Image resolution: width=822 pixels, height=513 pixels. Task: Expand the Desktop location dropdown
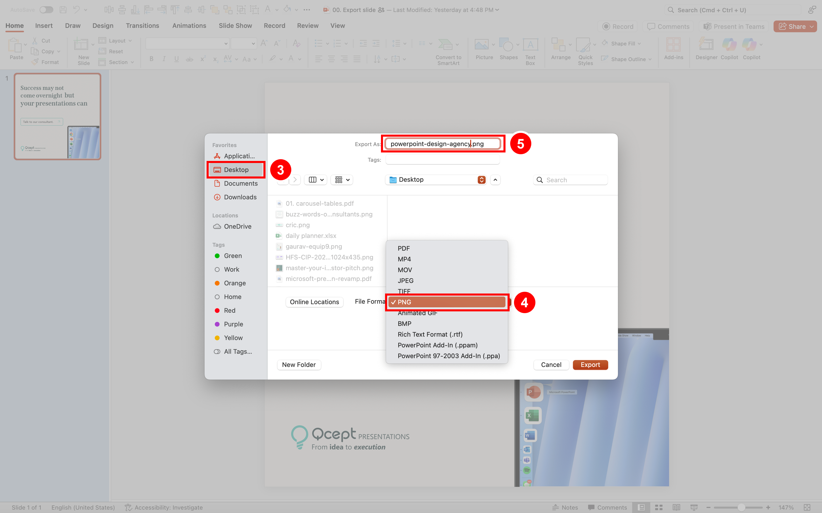coord(481,180)
